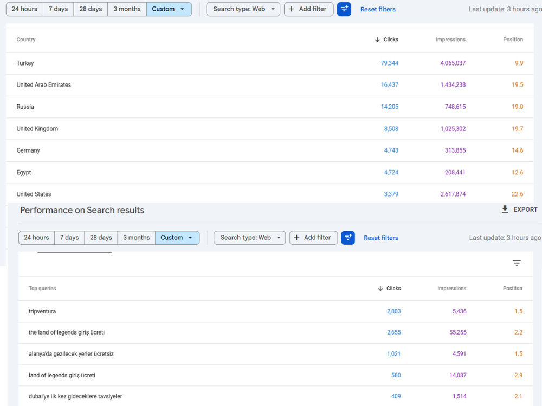Click the tripventura query row
The width and height of the screenshot is (542, 406).
point(275,311)
